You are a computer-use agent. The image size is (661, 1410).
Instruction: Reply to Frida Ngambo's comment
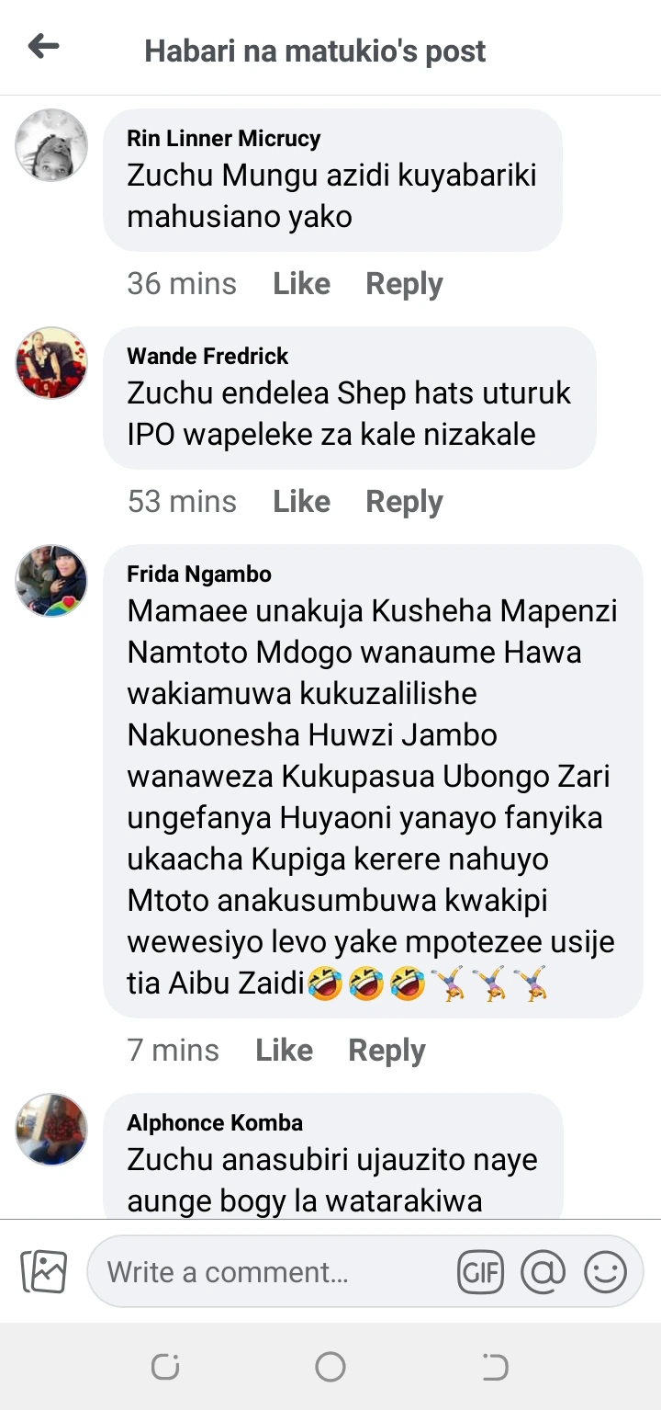[387, 1050]
